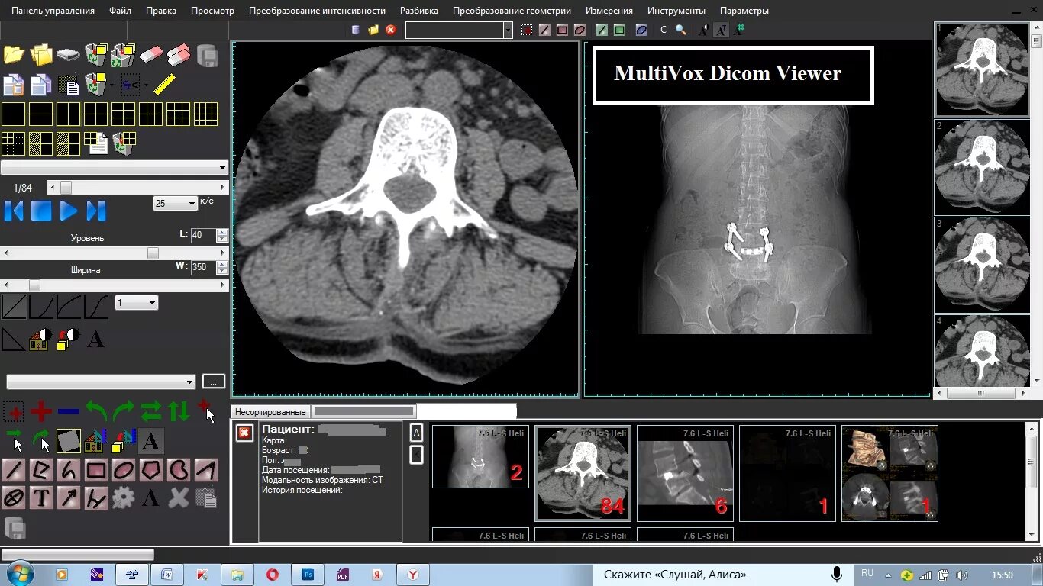Play the image series

click(x=69, y=211)
